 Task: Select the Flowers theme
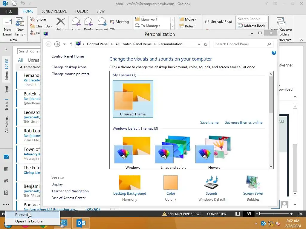(x=214, y=152)
